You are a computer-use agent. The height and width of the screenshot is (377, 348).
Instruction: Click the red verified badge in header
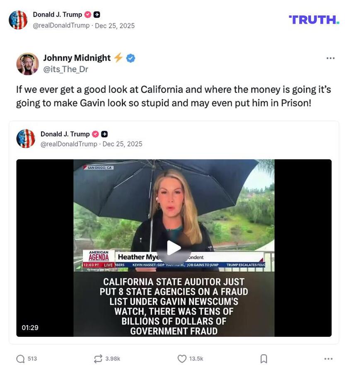(88, 15)
